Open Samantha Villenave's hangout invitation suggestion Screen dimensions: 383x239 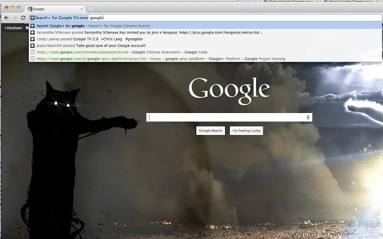(205, 32)
